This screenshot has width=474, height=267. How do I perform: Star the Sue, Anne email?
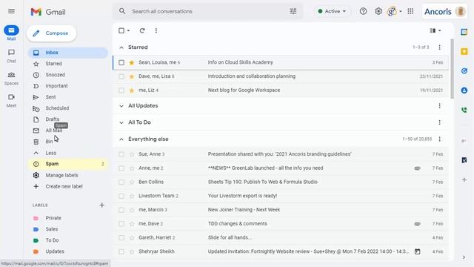(132, 154)
